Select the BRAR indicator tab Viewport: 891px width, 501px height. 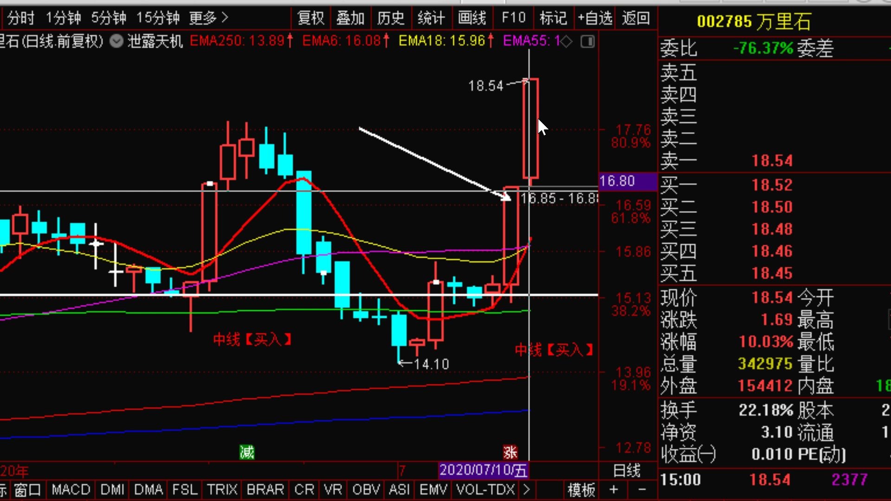click(x=265, y=490)
